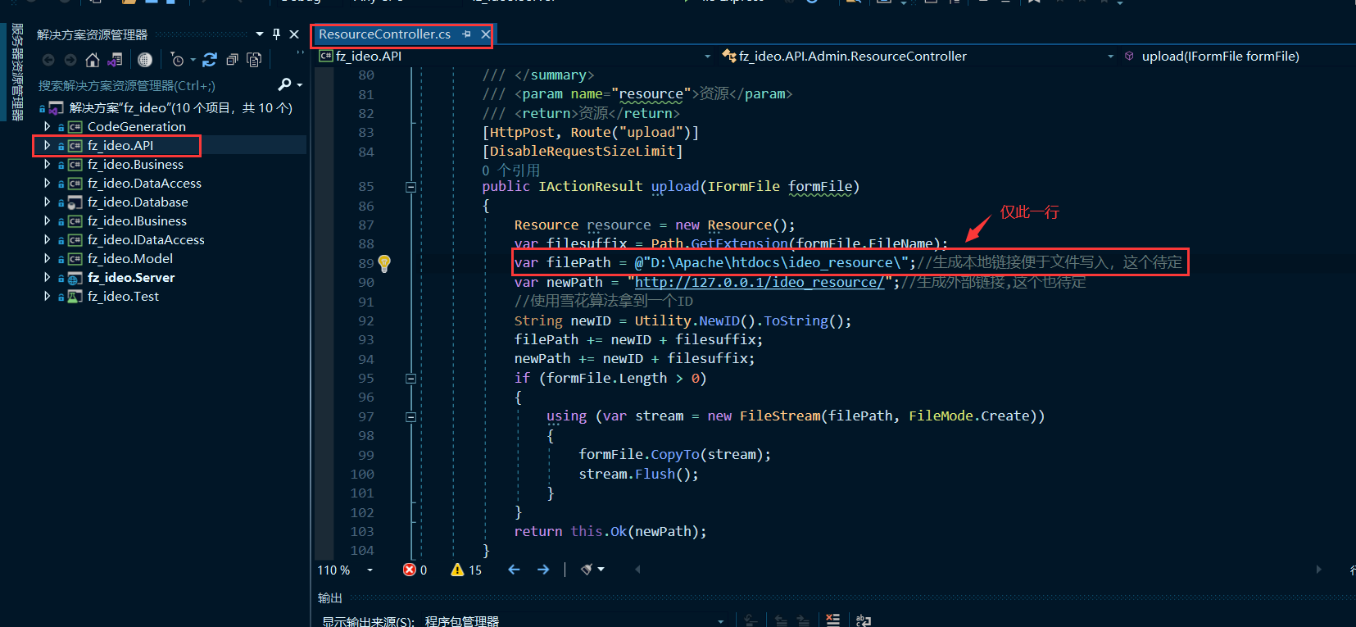Image resolution: width=1356 pixels, height=627 pixels.
Task: Click the FileStream type on line 97
Action: [779, 416]
